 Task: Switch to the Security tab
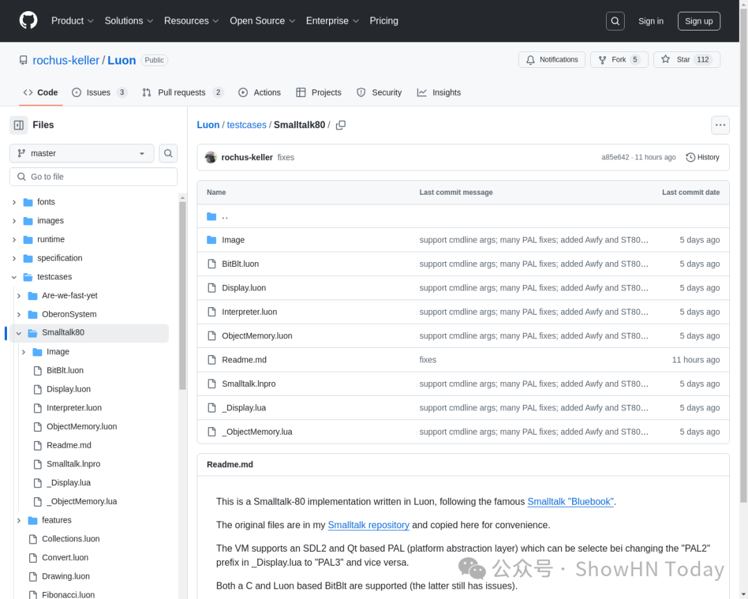click(x=380, y=93)
